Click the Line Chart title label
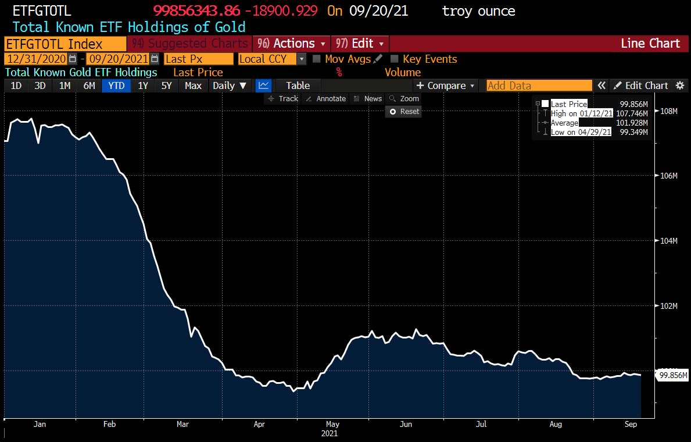The image size is (691, 442). tap(650, 43)
